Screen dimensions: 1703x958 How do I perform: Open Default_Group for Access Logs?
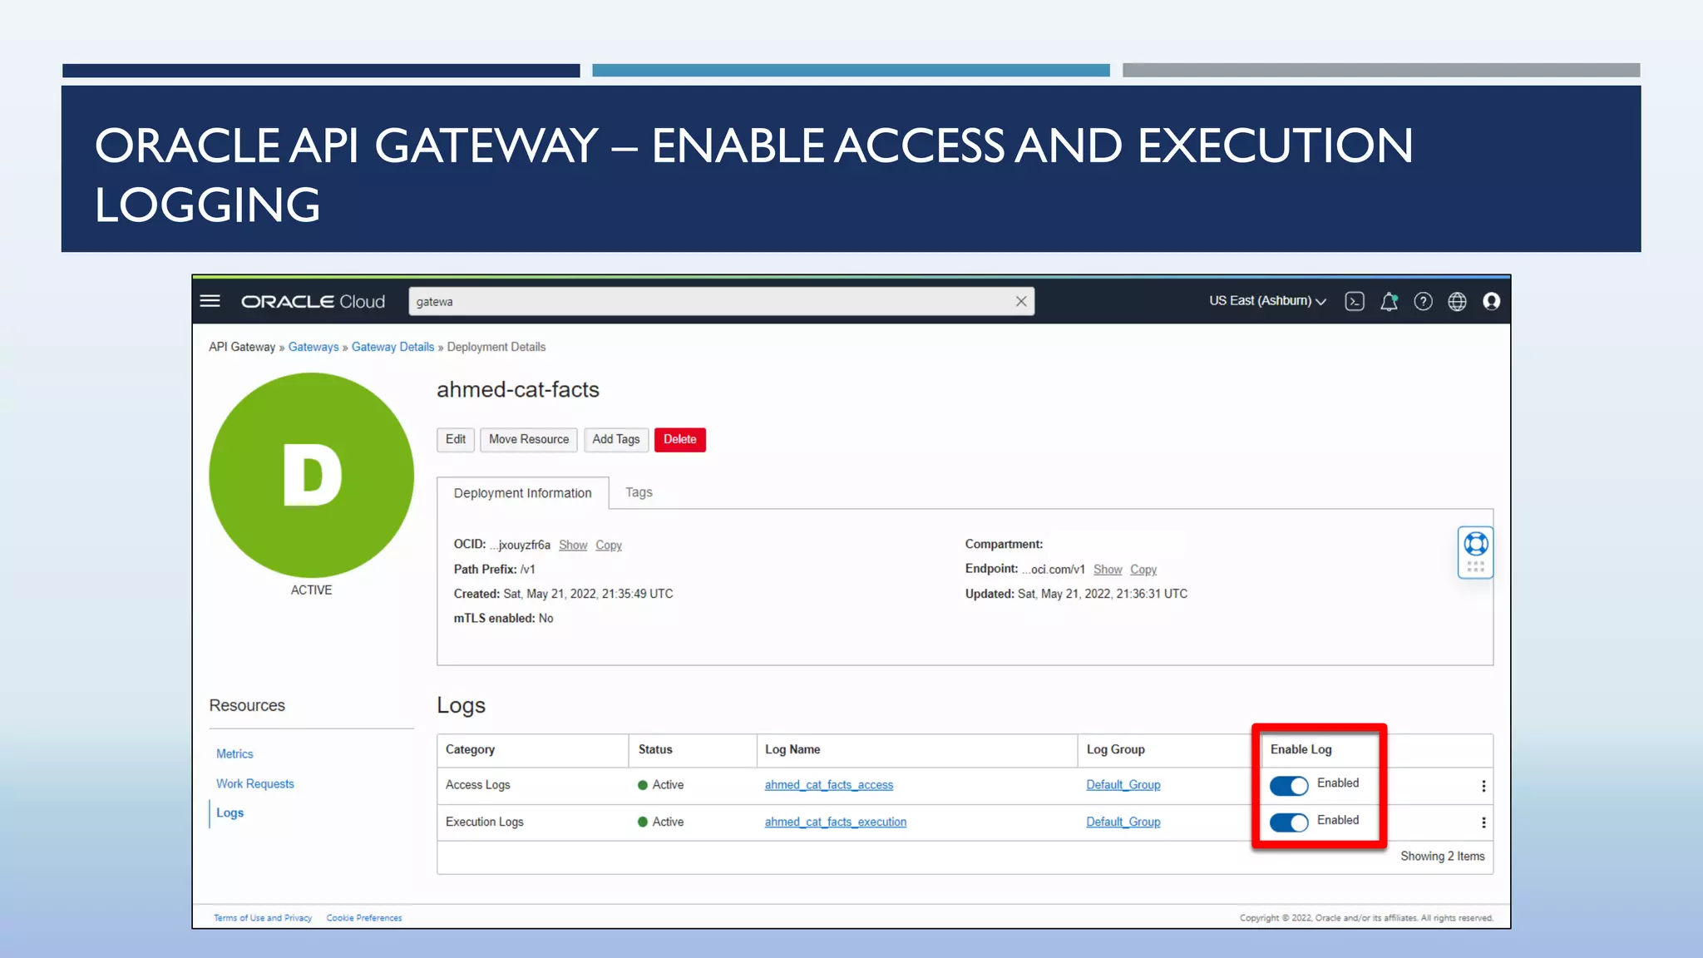coord(1123,784)
